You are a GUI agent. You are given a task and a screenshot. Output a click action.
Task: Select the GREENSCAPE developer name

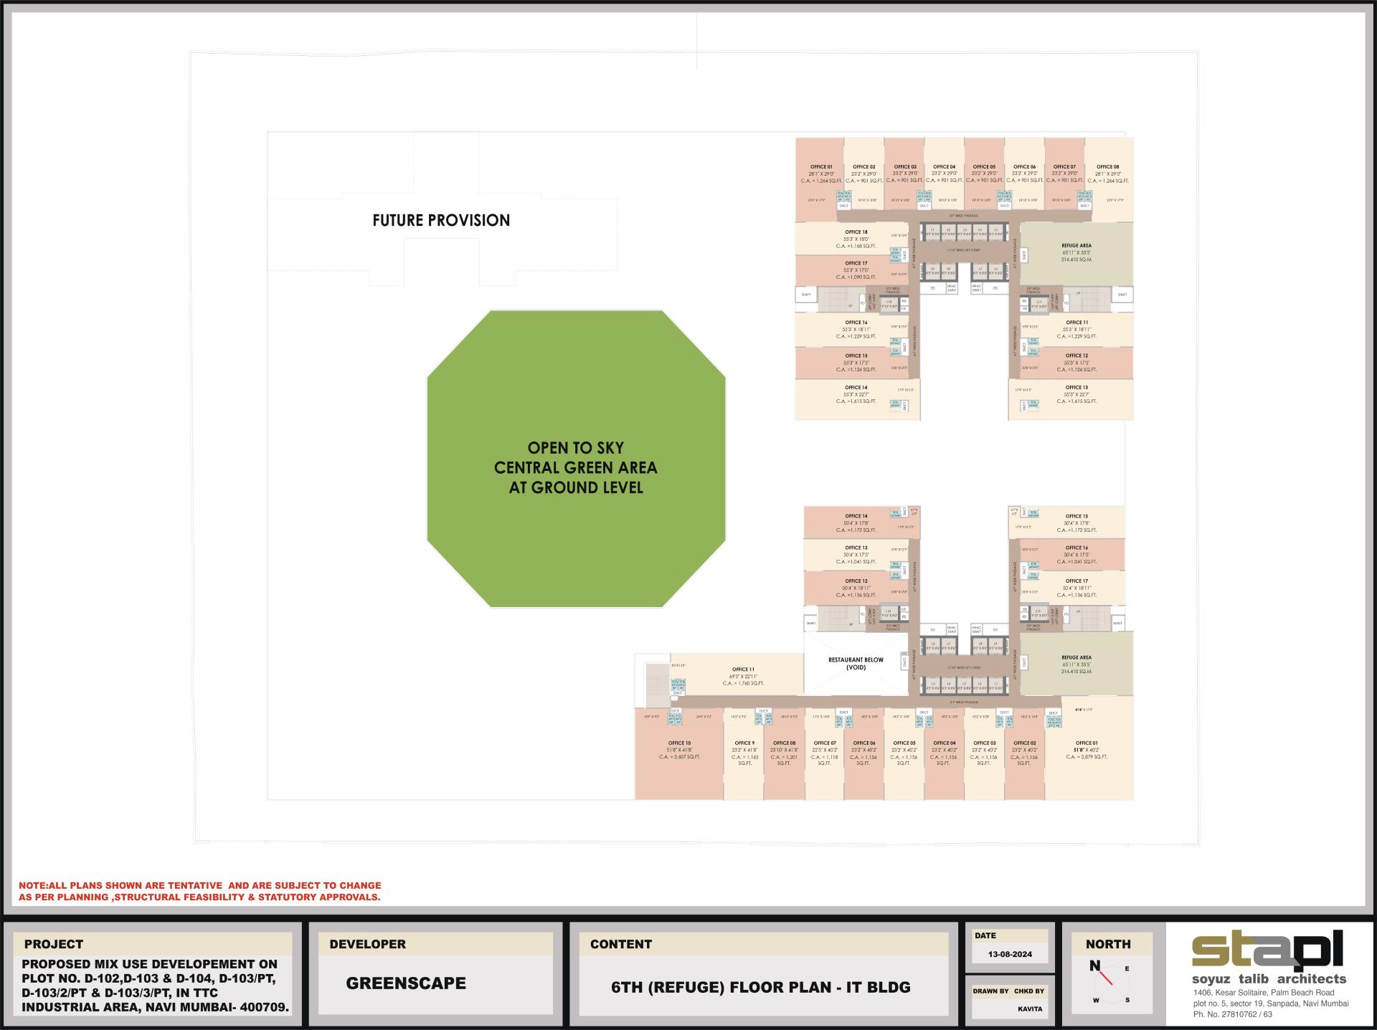[x=406, y=983]
